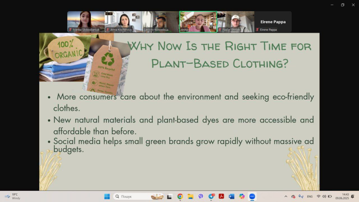Image resolution: width=359 pixels, height=202 pixels.
Task: Open Adobe Acrobat from the taskbar
Action: point(221,196)
